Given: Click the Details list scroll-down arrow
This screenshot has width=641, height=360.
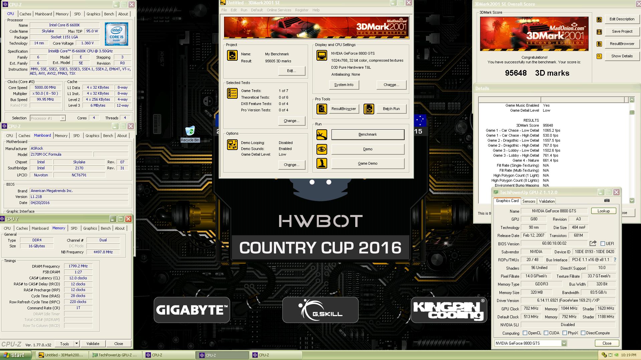Looking at the screenshot, I should click(632, 200).
